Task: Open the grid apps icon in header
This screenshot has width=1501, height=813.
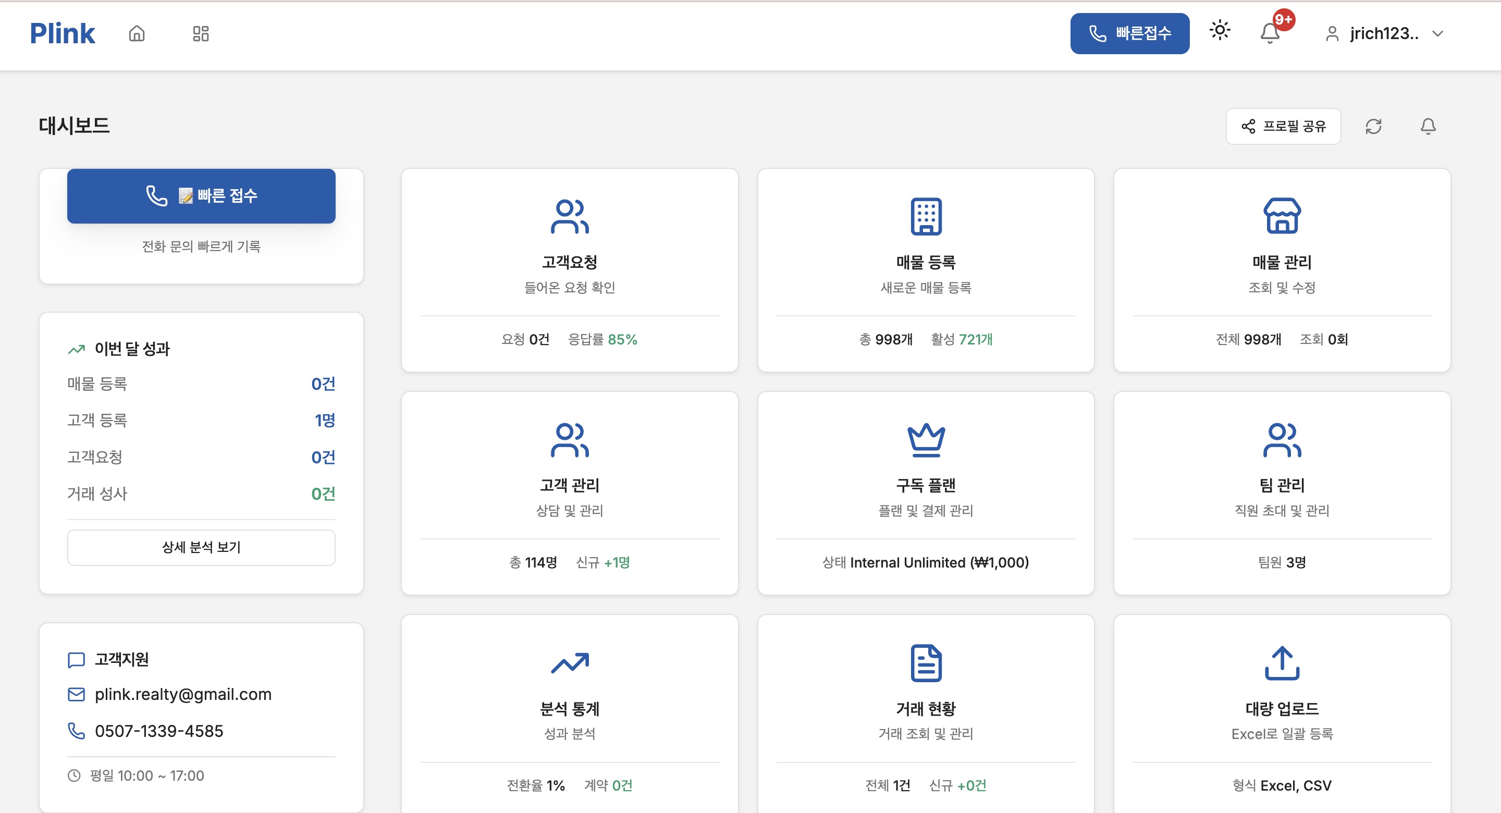Action: [x=201, y=33]
